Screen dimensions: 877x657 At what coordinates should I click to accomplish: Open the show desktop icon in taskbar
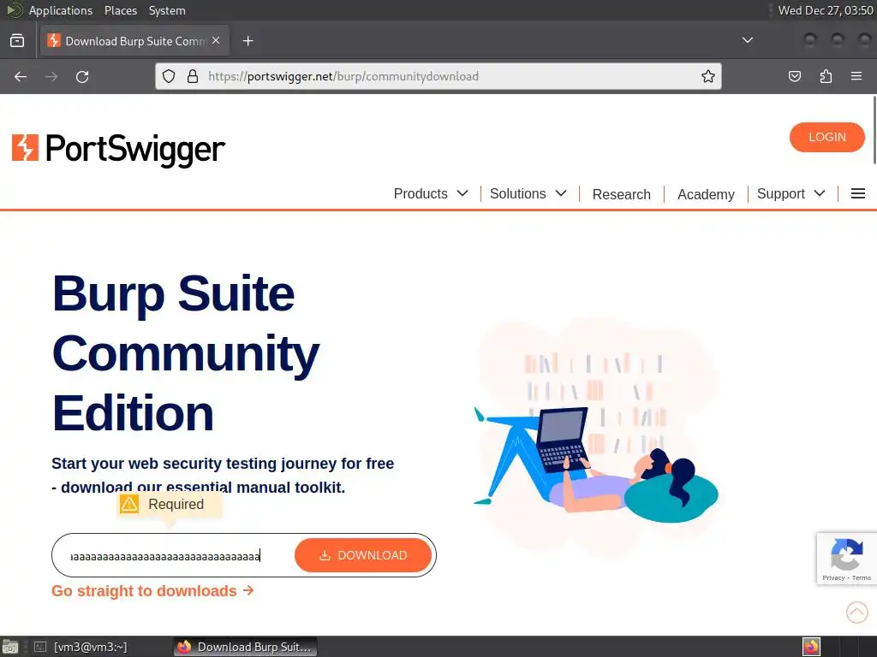click(x=10, y=647)
